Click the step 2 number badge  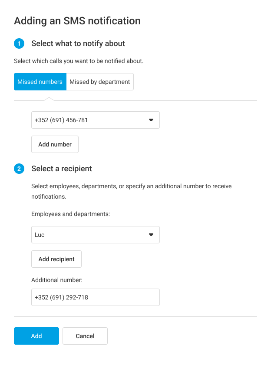(x=19, y=169)
